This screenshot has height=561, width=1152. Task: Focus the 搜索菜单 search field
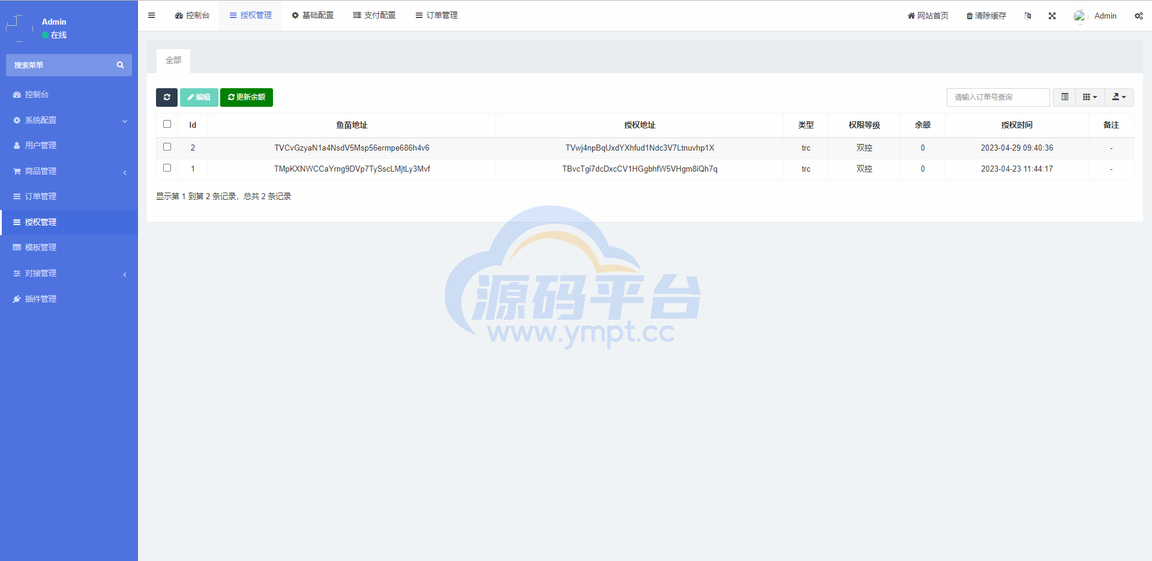tap(60, 65)
